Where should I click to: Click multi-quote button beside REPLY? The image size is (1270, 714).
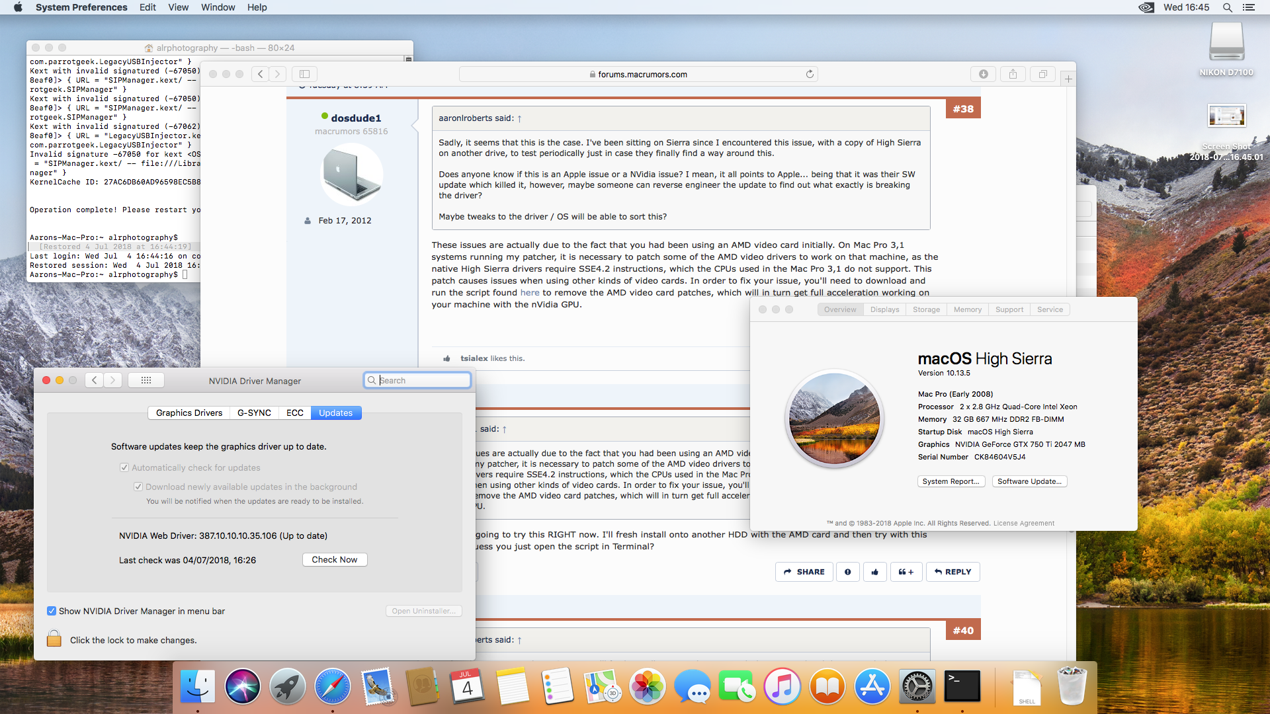click(906, 572)
